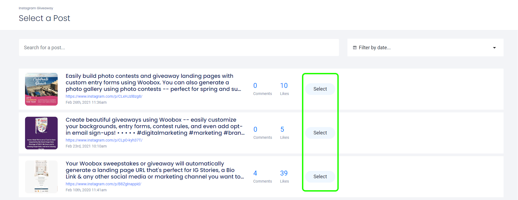Click the calendar icon beside Filter by date
Viewport: 518px width, 200px height.
(x=355, y=48)
